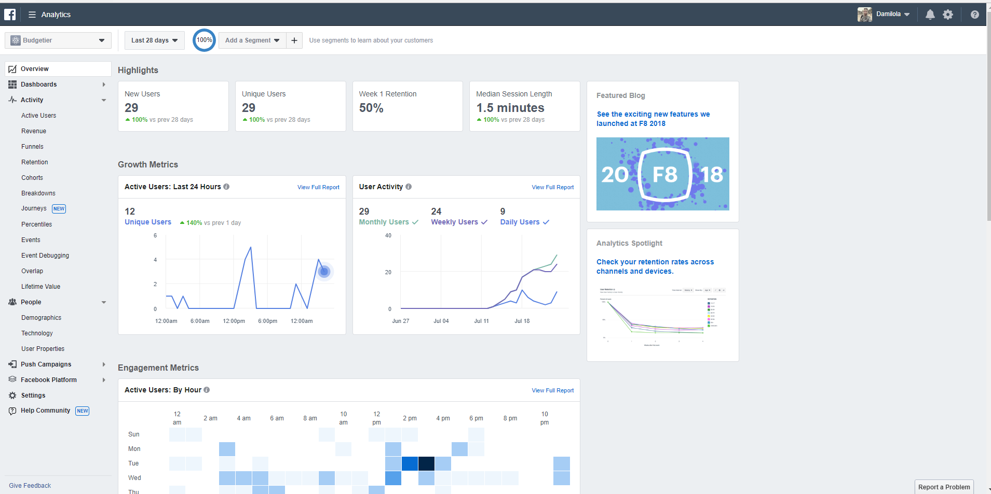Click the Facebook logo icon
This screenshot has height=494, width=991.
click(x=10, y=15)
